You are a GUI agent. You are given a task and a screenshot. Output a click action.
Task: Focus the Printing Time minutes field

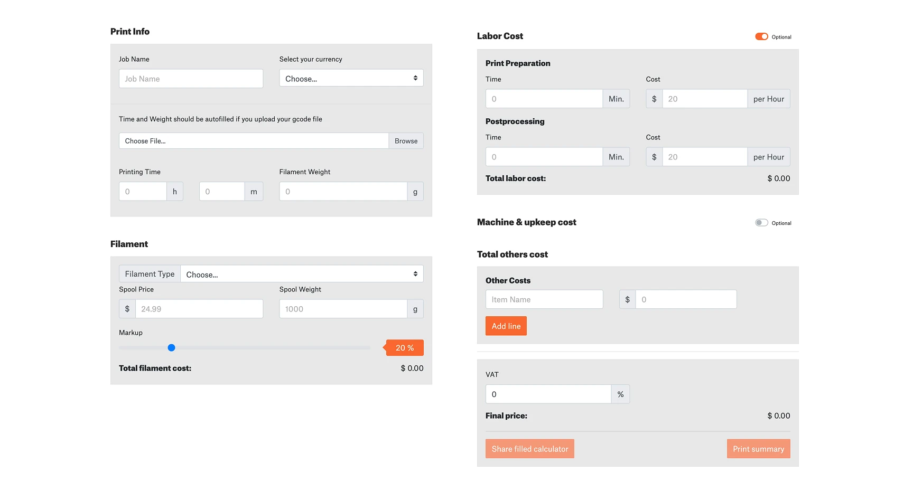pos(222,192)
